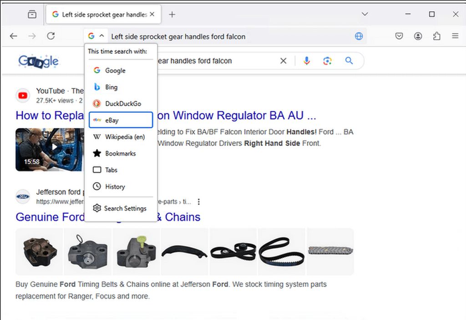
Task: Open the extensions puzzle icon
Action: [x=436, y=36]
